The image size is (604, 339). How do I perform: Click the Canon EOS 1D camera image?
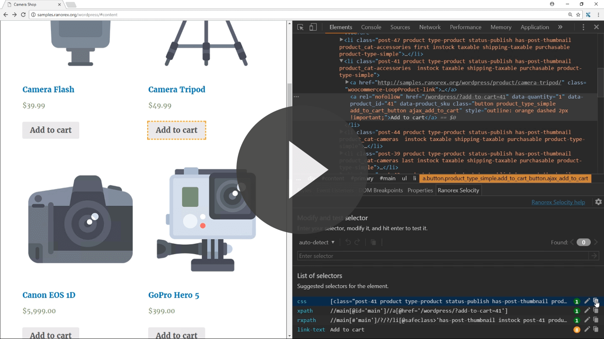(x=80, y=219)
